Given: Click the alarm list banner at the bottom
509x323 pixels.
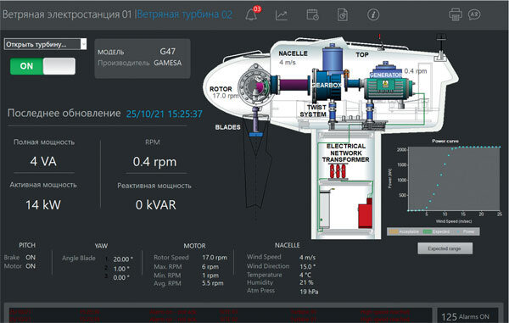Looking at the screenshot, I should click(221, 315).
